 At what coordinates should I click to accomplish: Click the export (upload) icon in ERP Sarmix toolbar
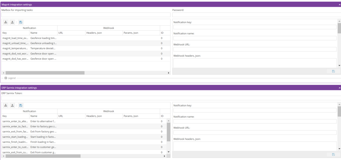(13, 105)
